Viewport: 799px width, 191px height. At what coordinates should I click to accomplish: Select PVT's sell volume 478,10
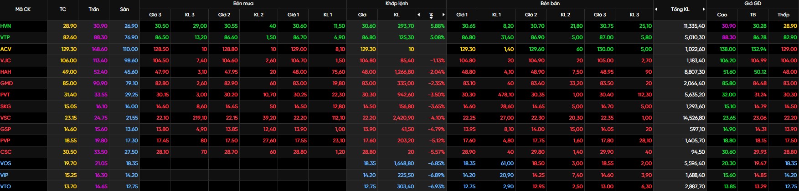506,95
